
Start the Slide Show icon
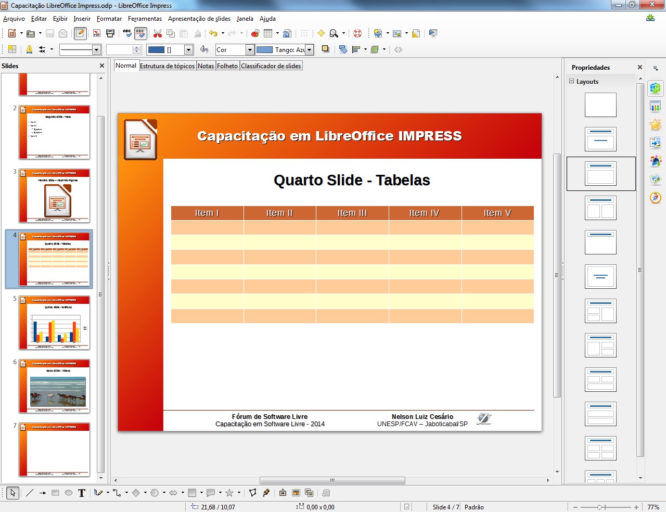433,33
